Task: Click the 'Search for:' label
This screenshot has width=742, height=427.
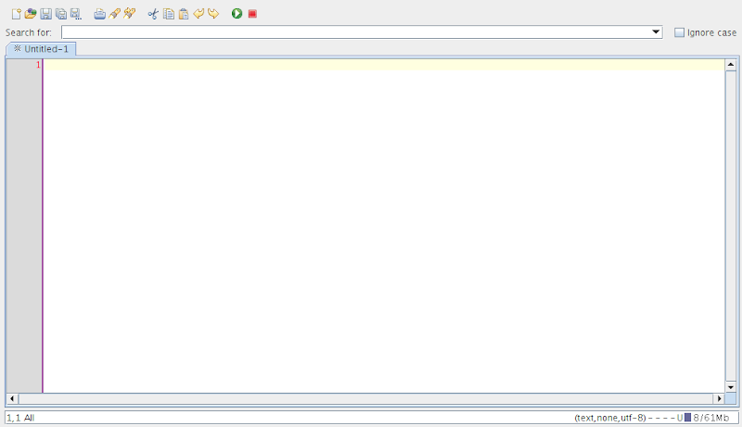Action: [x=29, y=32]
